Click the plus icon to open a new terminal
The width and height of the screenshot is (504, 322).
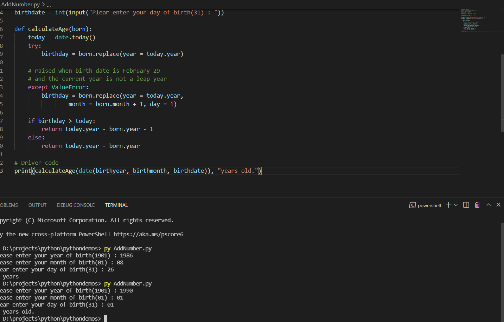[x=448, y=205]
